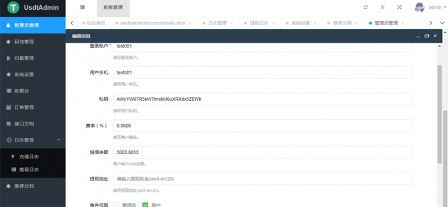
Task: Click the 系统设置 gear icon
Action: [8, 75]
